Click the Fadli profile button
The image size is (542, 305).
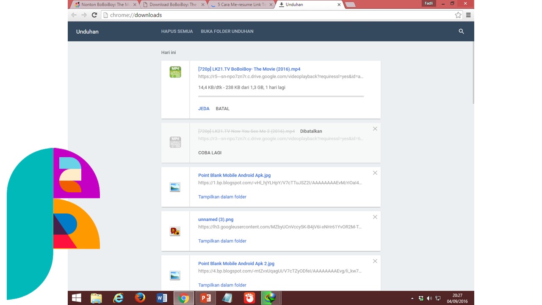click(429, 3)
